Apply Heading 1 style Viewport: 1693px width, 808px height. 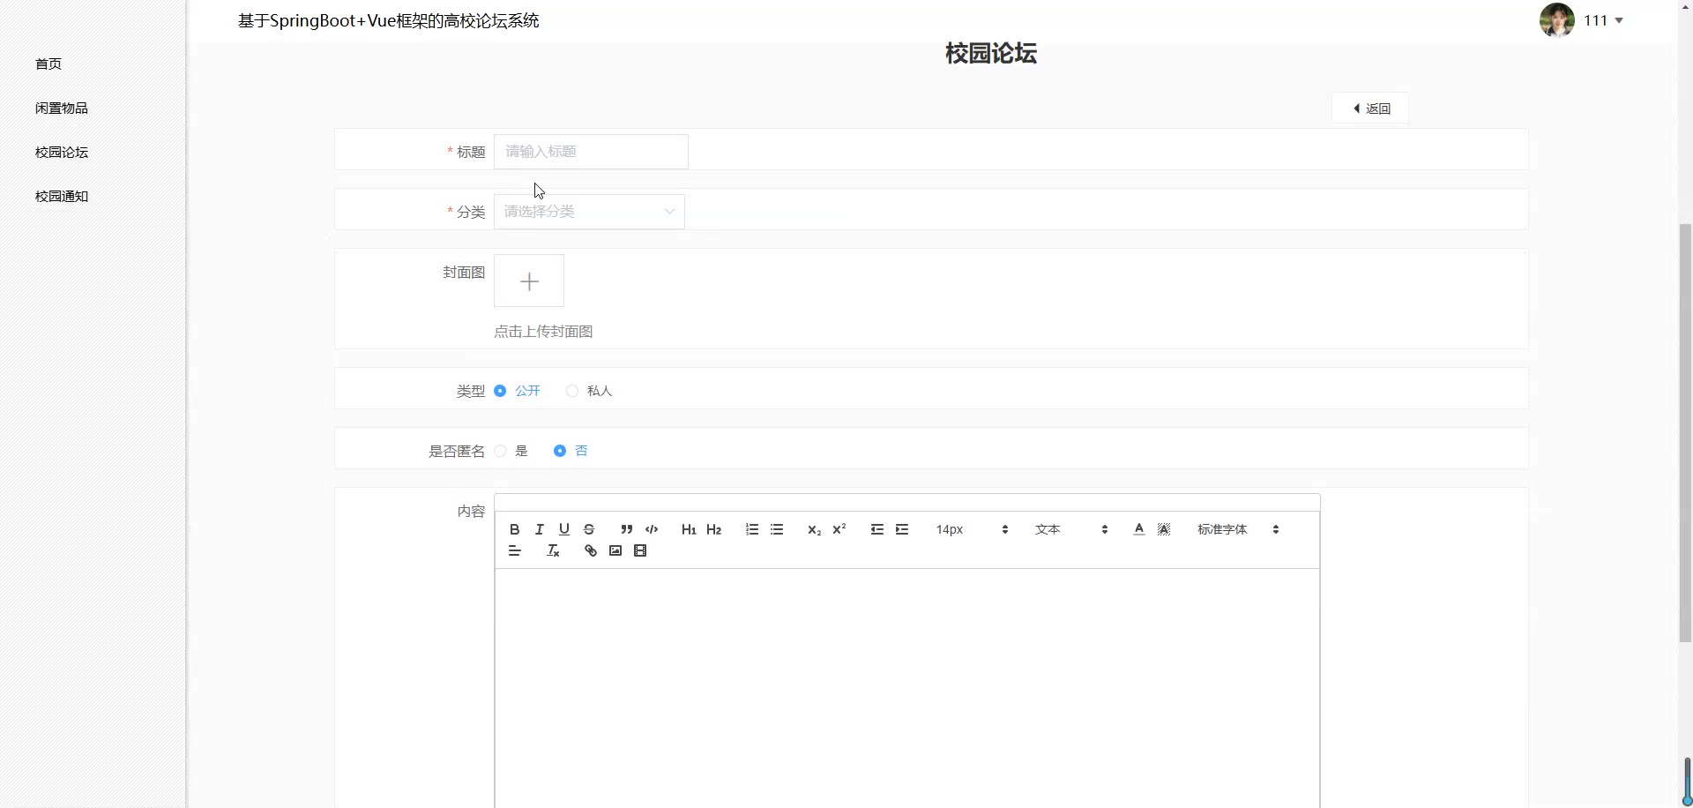pyautogui.click(x=689, y=529)
